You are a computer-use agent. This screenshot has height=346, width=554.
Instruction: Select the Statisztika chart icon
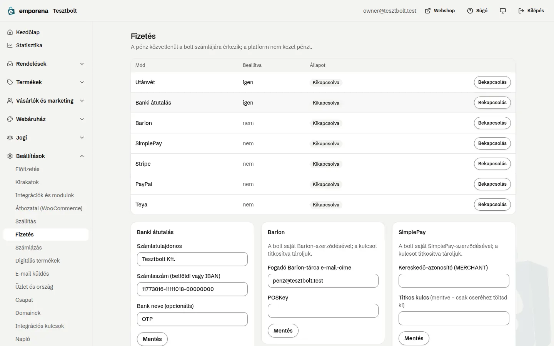(x=10, y=45)
